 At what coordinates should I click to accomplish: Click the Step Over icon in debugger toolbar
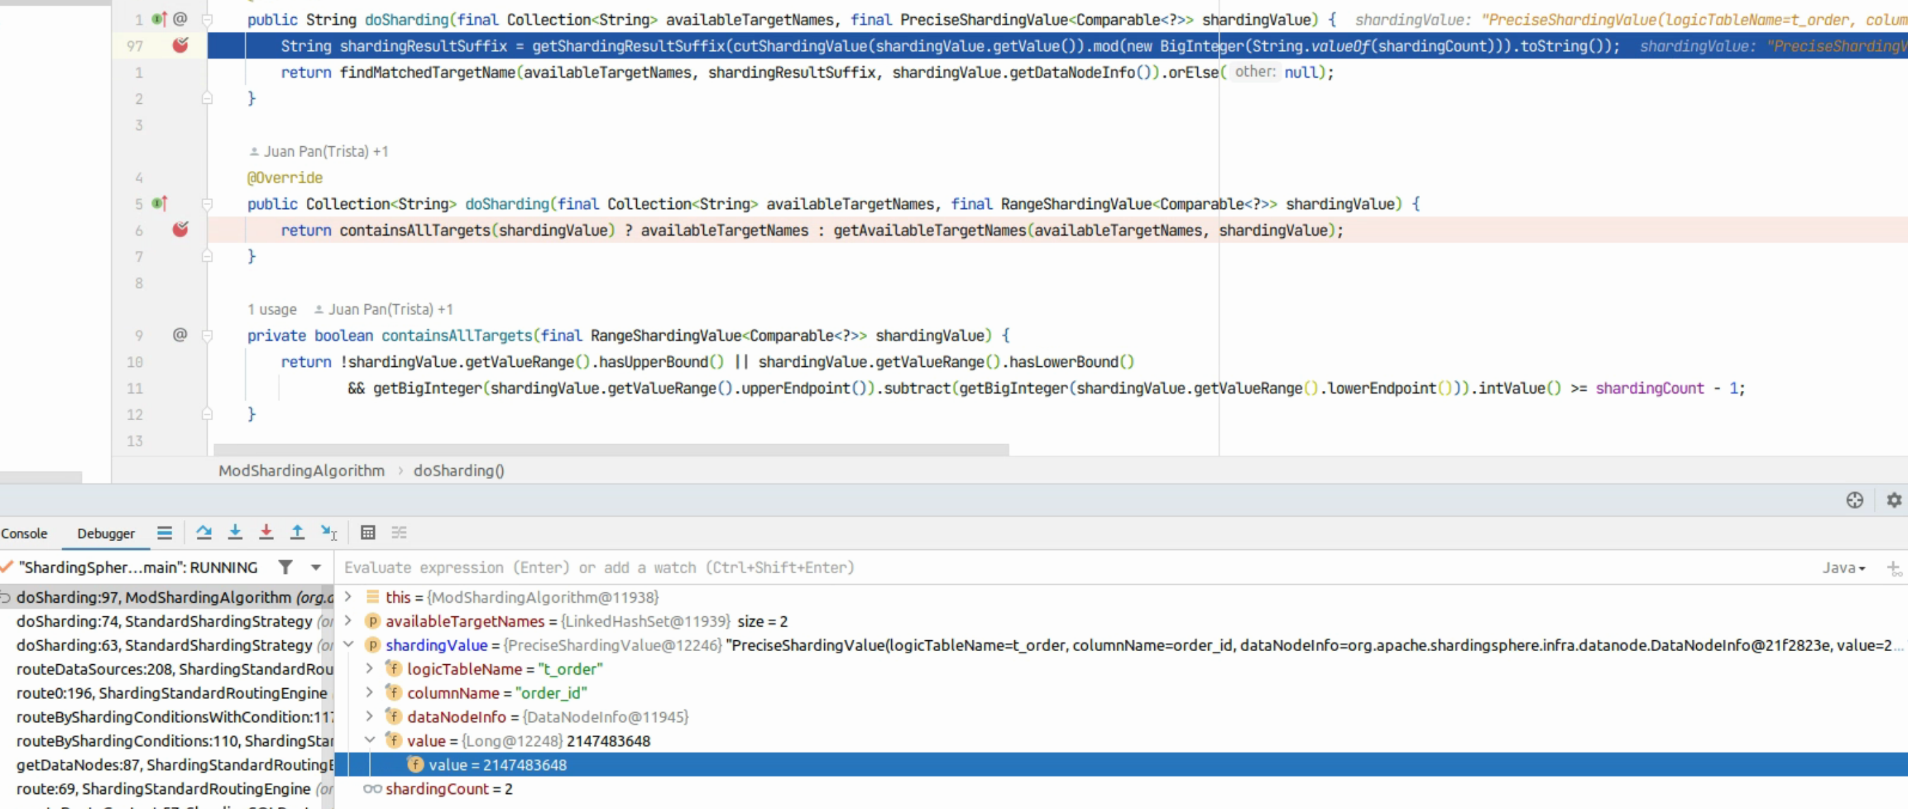[x=204, y=533]
